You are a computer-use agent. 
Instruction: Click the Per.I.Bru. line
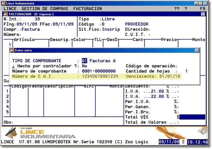[152, 112]
